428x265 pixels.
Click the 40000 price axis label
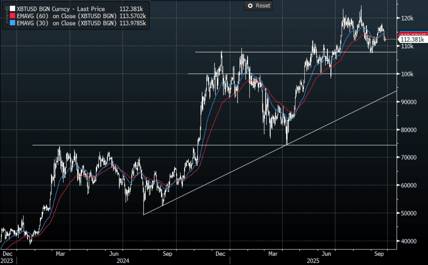[408, 241]
